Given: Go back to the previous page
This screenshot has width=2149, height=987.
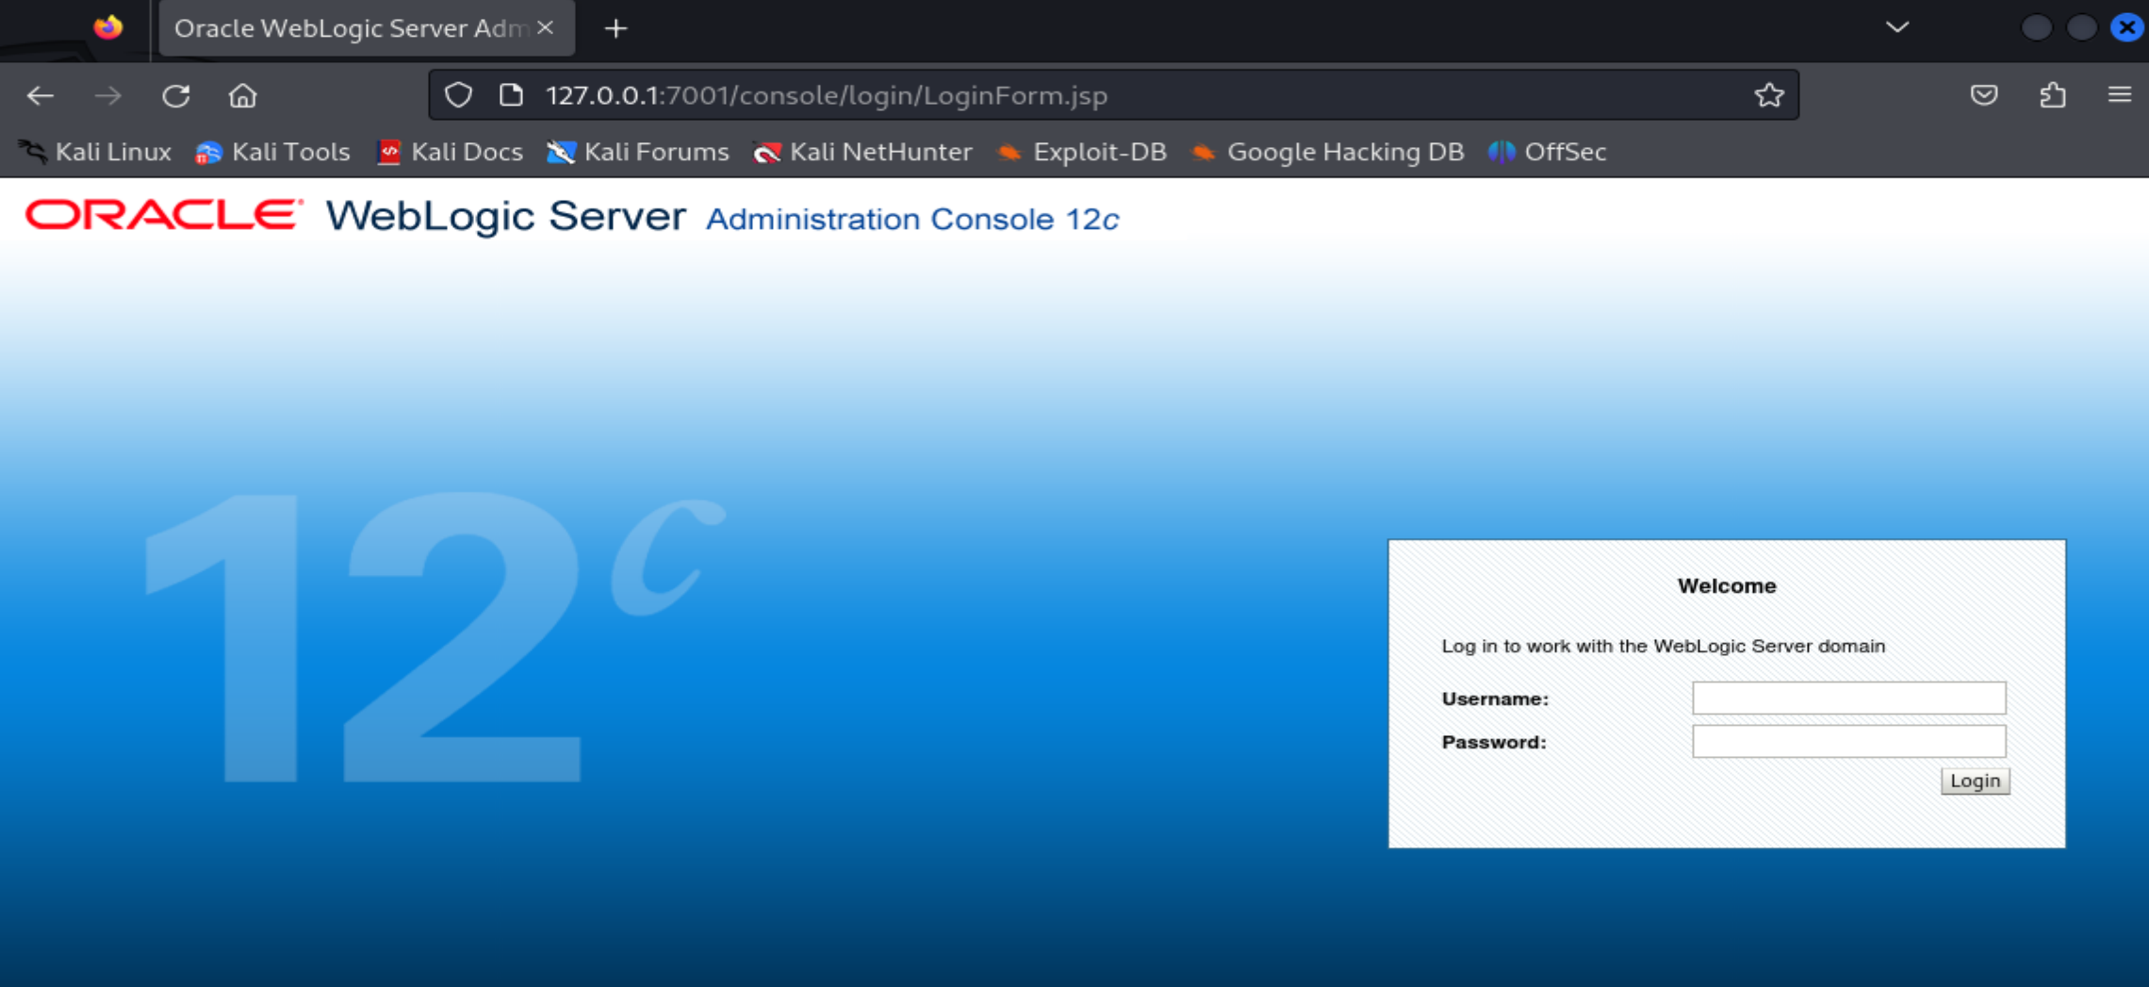Looking at the screenshot, I should [x=40, y=95].
